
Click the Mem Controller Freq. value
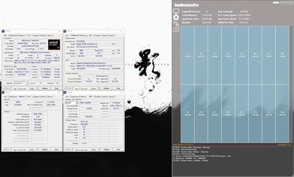51,105
